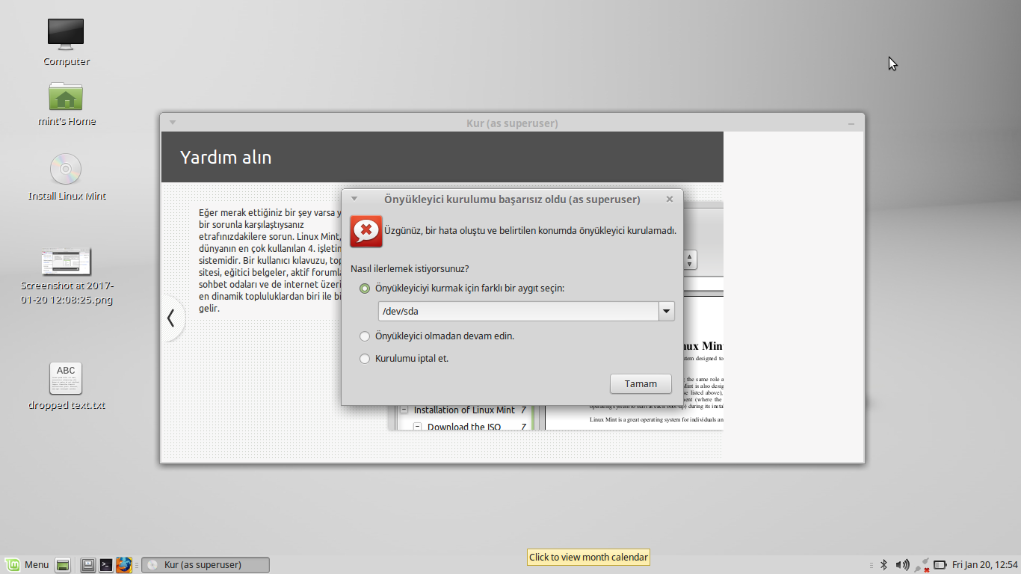Click the 'Yardım alın' slide heading

pyautogui.click(x=226, y=158)
